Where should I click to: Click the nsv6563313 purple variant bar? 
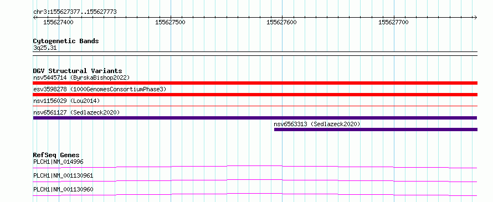pos(376,130)
